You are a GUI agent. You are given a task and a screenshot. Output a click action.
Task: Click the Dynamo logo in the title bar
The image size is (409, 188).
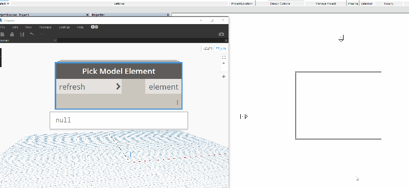1,20
